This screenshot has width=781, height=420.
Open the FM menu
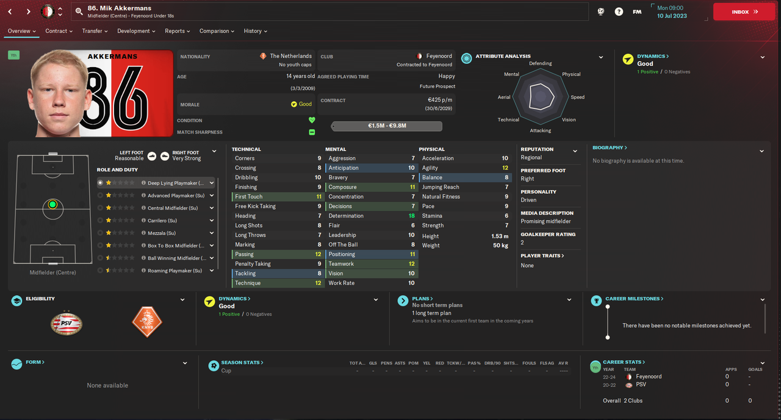(x=637, y=12)
